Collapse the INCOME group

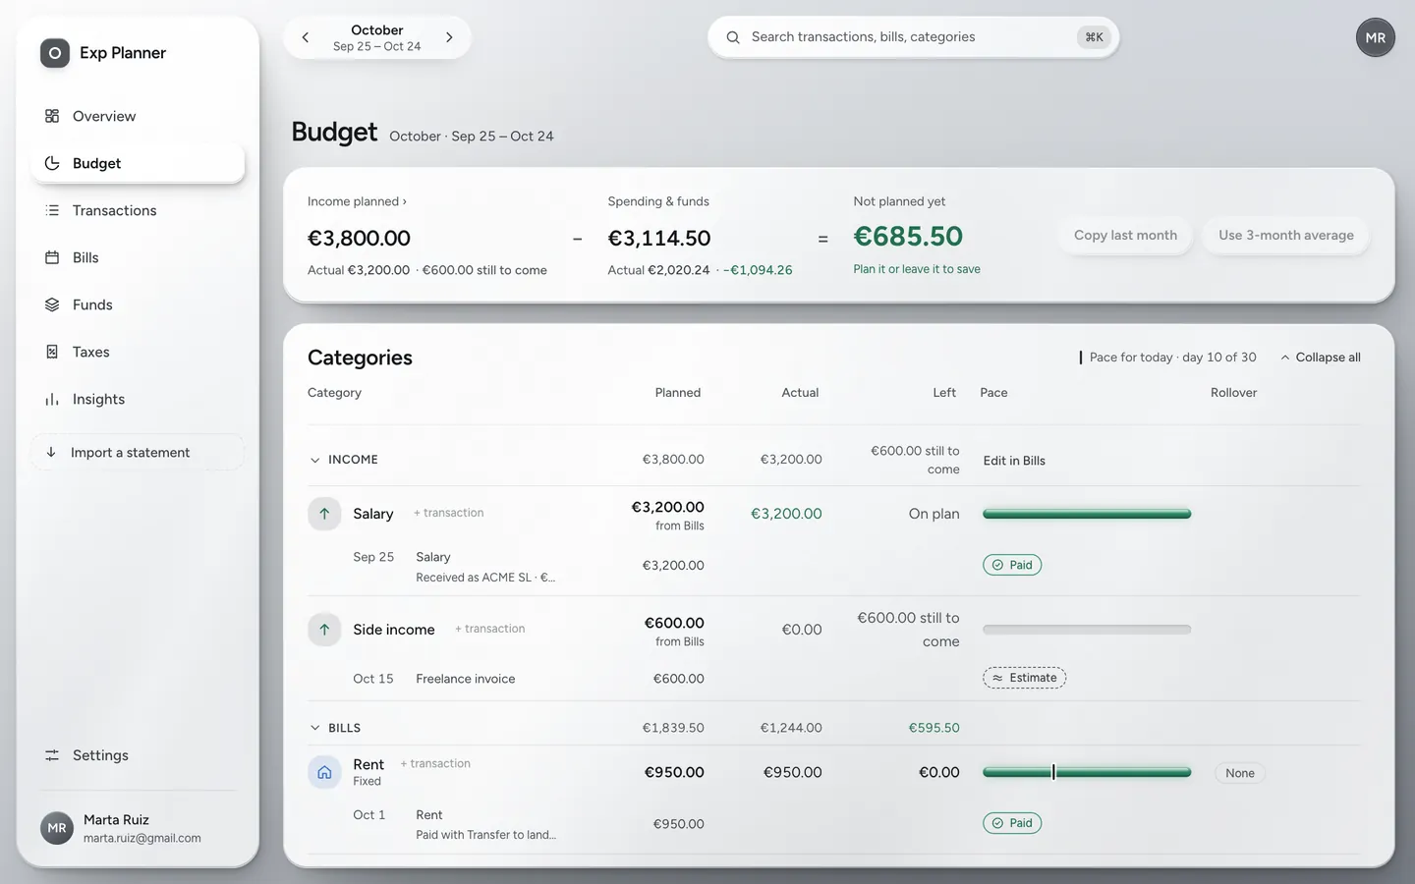coord(314,460)
